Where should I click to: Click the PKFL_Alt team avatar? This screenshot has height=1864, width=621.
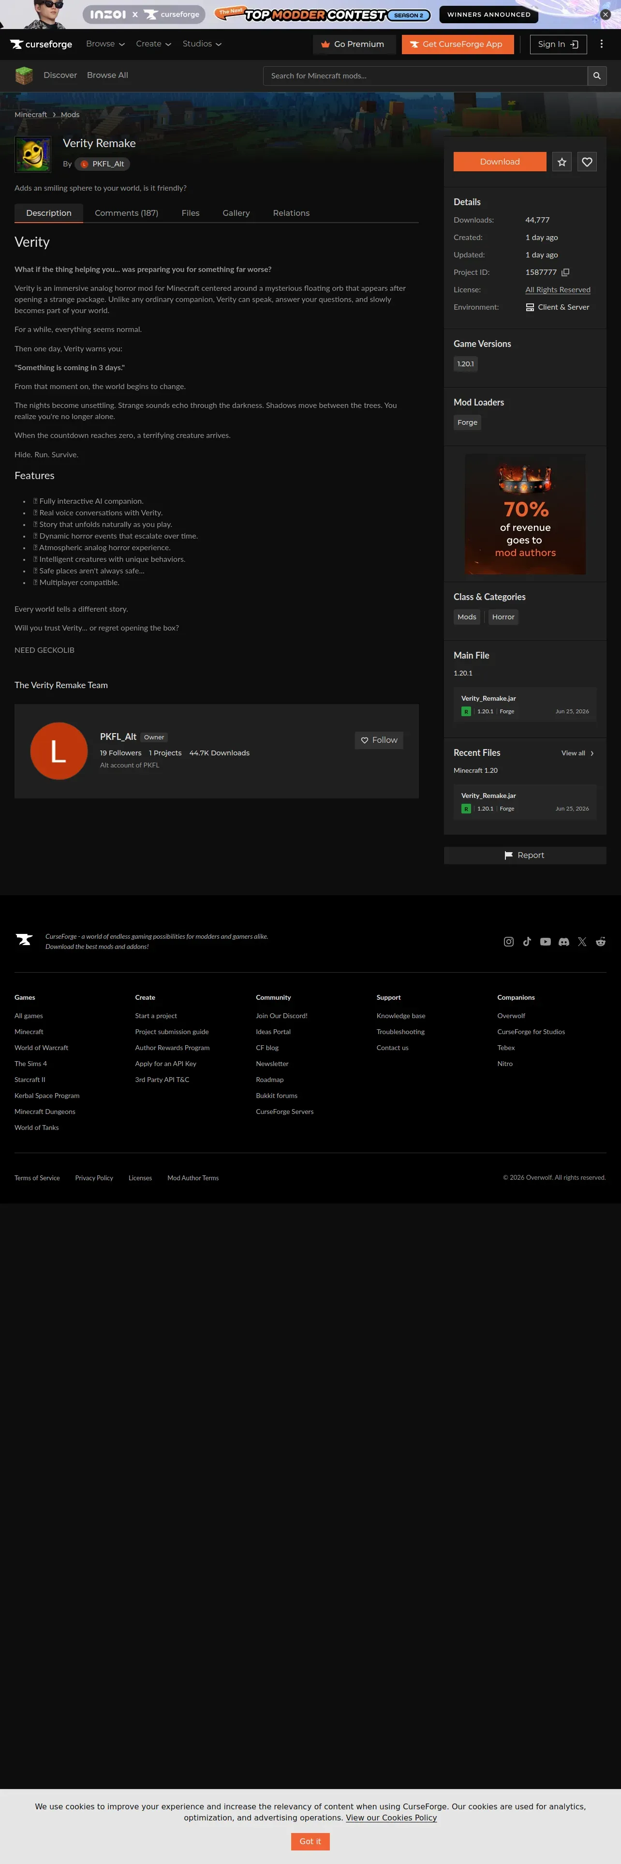click(x=59, y=751)
